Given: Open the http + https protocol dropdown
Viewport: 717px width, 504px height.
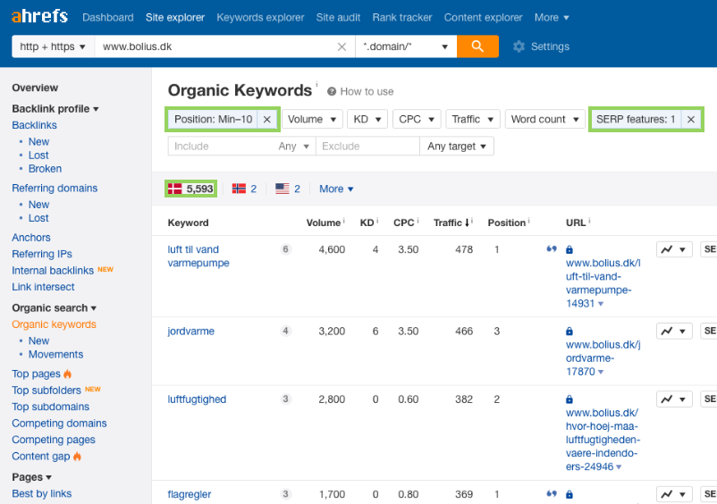Looking at the screenshot, I should tap(53, 46).
